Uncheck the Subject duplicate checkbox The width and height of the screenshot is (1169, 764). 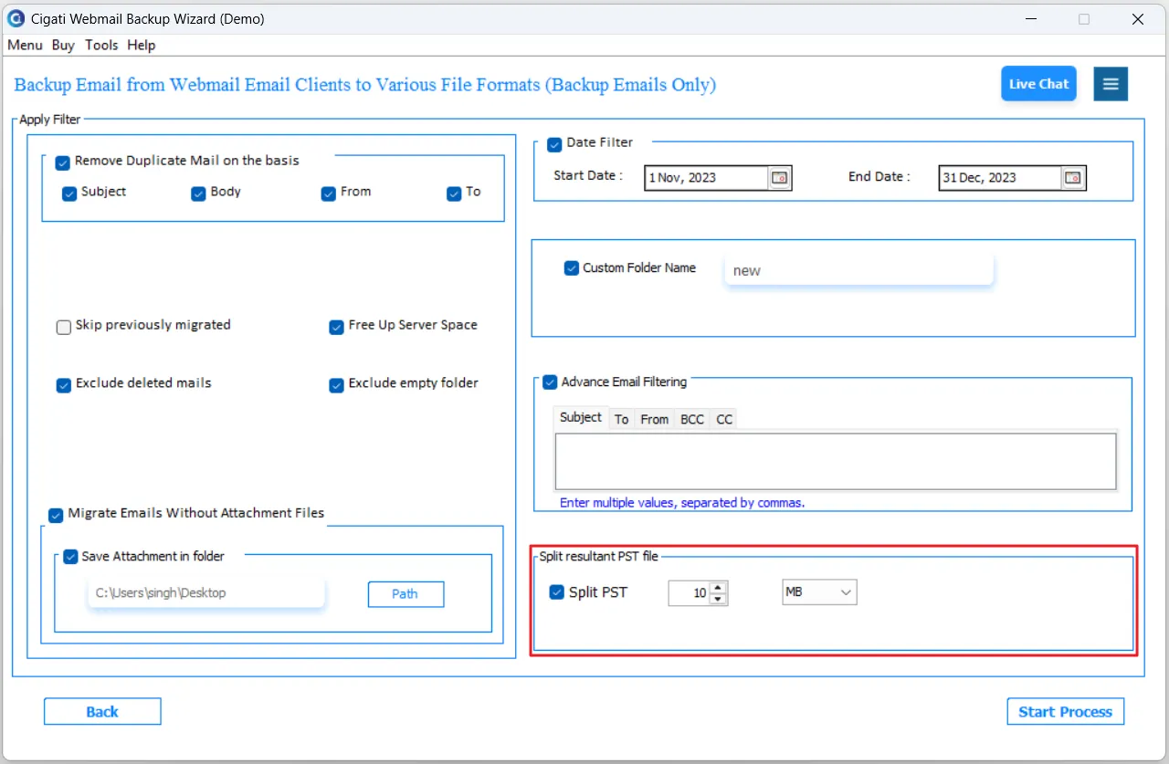[x=69, y=194]
